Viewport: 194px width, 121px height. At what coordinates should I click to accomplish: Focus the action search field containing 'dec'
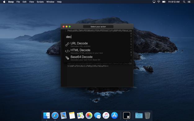97,37
